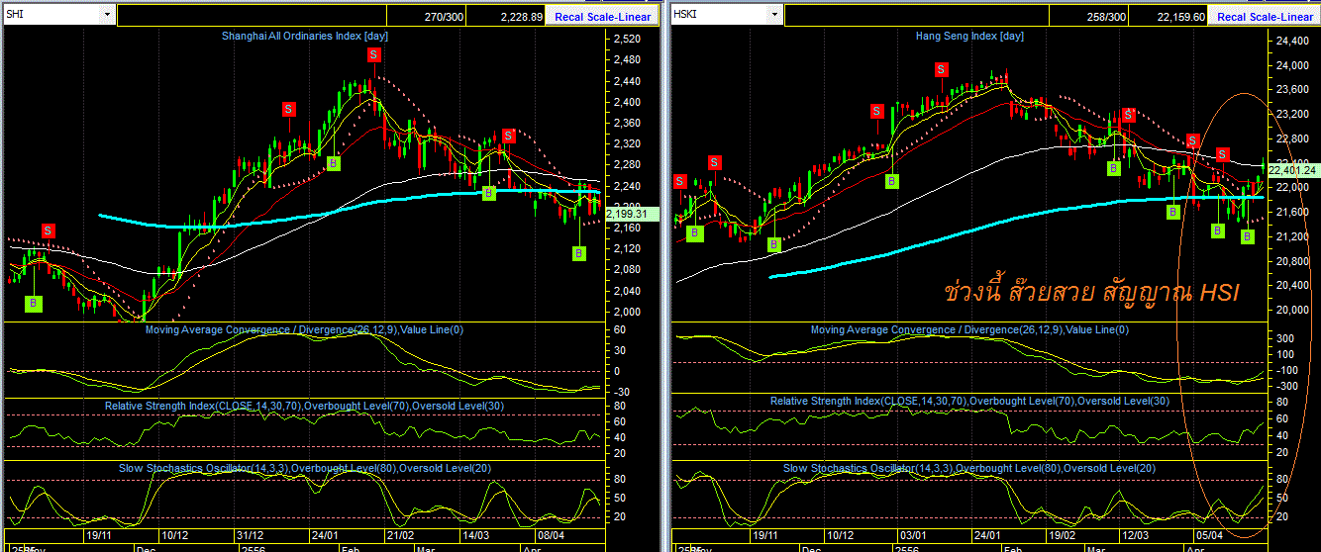Image resolution: width=1321 pixels, height=552 pixels.
Task: Click the leftmost sell marker on the Shanghai chart
Action: pyautogui.click(x=48, y=230)
